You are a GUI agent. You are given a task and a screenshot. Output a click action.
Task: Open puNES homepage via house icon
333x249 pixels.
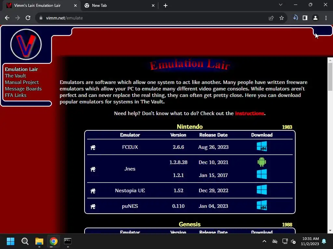(93, 207)
